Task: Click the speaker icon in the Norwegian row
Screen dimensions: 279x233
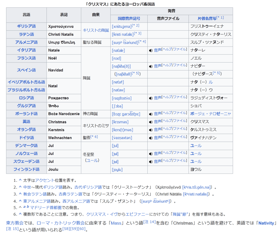Action: click(151, 154)
